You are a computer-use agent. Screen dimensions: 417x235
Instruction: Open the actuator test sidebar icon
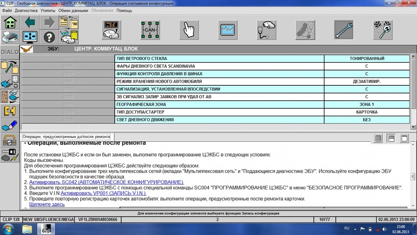[x=10, y=141]
